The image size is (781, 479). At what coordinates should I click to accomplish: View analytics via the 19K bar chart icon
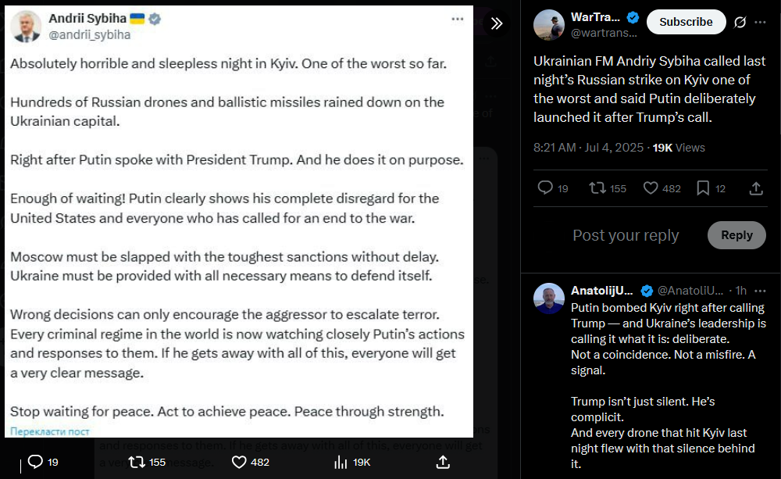(341, 462)
